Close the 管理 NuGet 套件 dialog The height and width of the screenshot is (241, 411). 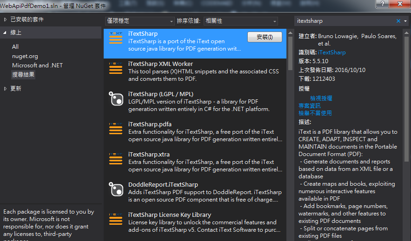400,4
